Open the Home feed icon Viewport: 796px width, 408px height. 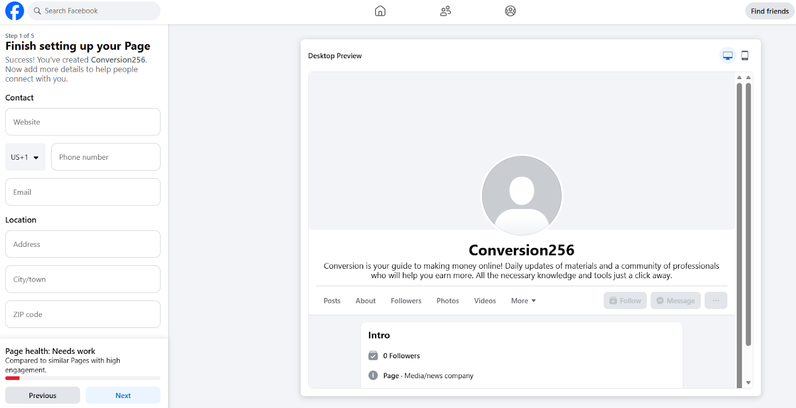[380, 11]
